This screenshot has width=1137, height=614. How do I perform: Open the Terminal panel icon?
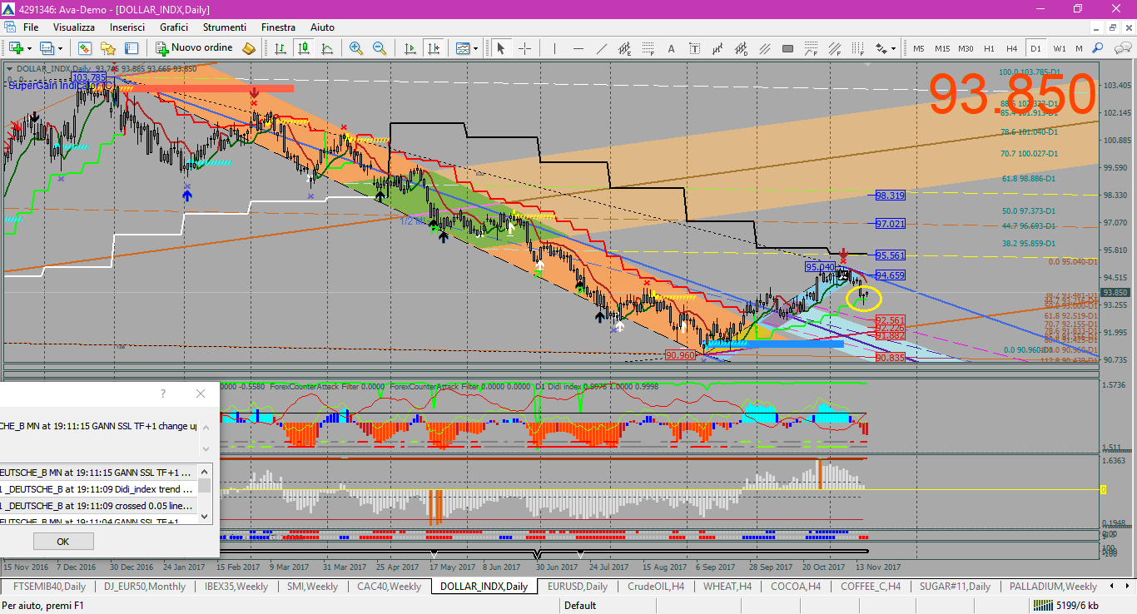(131, 48)
